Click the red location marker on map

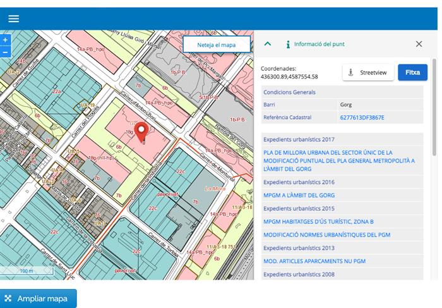[141, 132]
